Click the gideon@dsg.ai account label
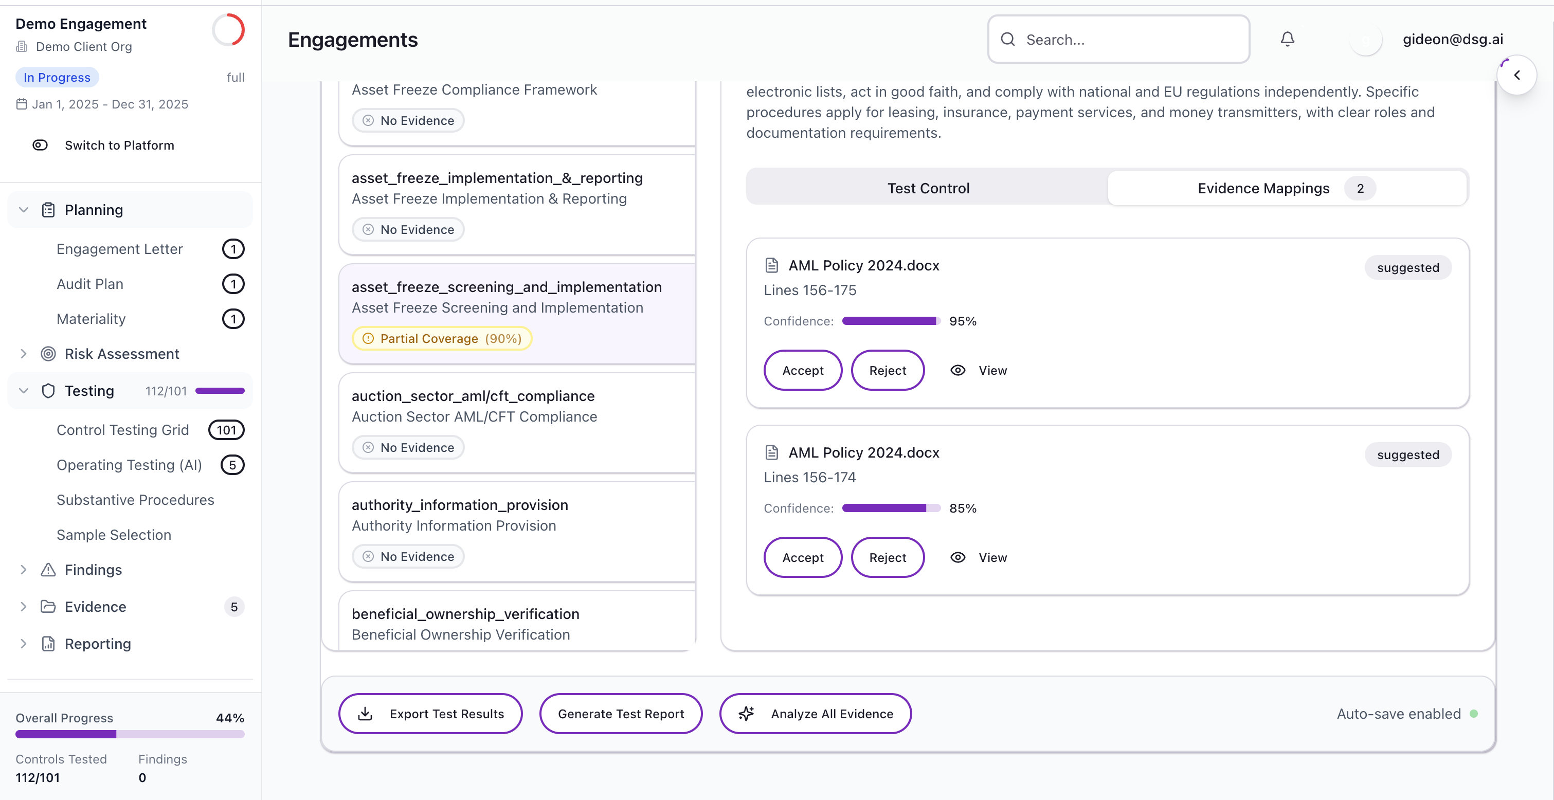Image resolution: width=1554 pixels, height=800 pixels. point(1452,39)
